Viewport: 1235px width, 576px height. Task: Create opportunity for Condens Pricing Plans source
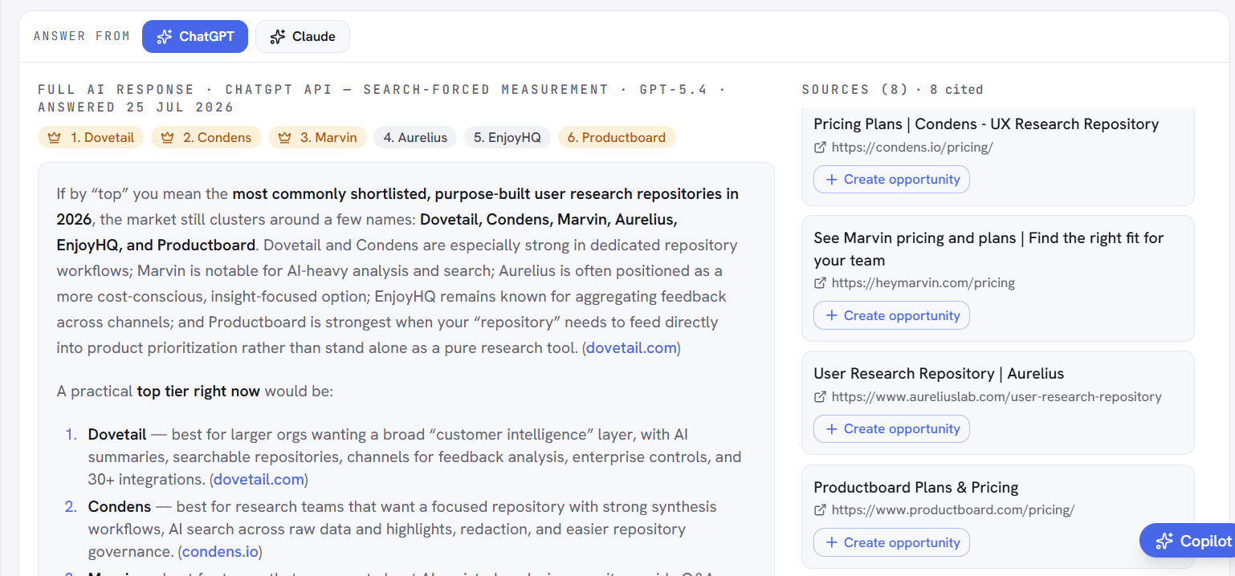[891, 180]
